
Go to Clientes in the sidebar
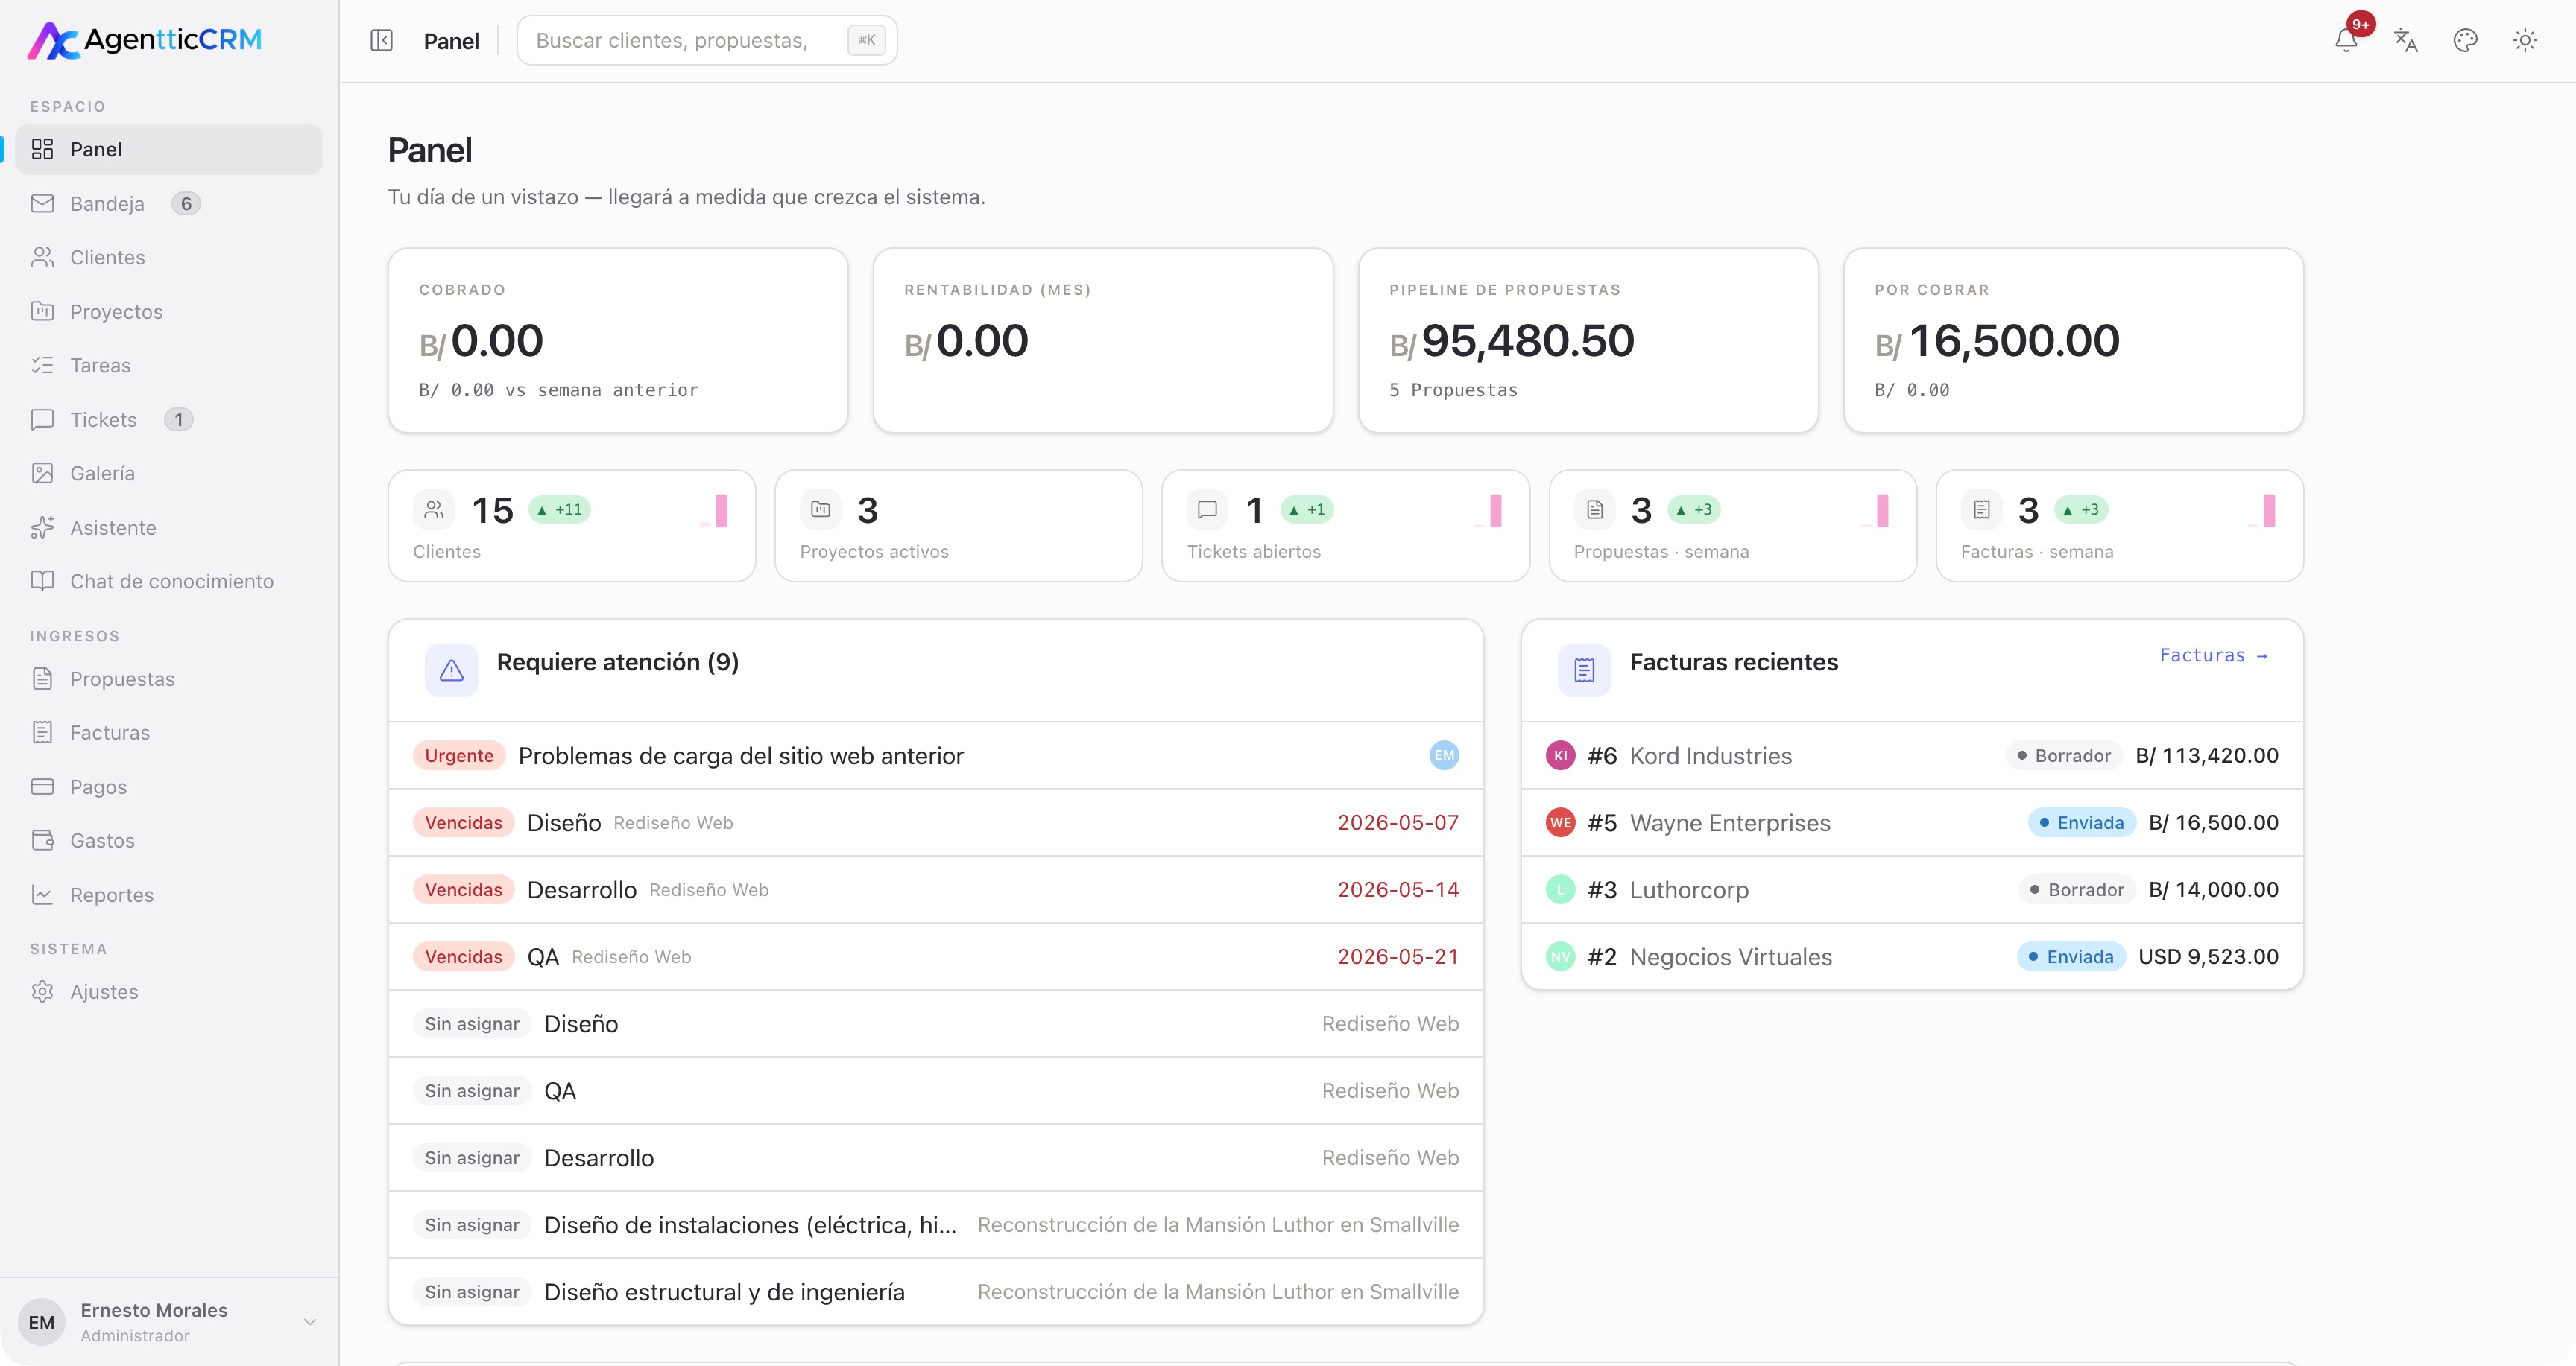(168, 257)
